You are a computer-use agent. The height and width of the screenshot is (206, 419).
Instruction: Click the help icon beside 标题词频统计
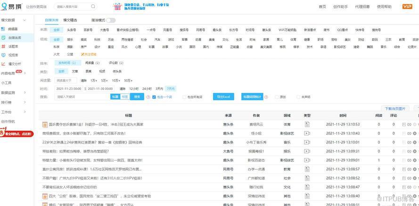(x=267, y=97)
